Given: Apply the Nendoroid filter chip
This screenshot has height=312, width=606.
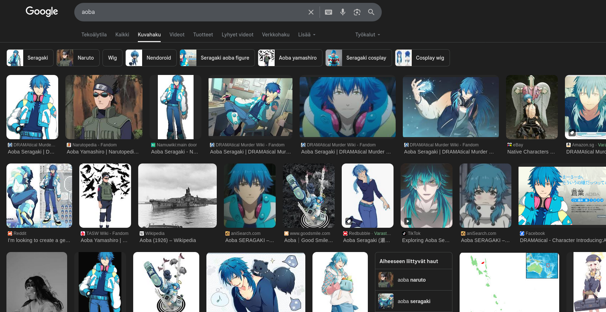Looking at the screenshot, I should coord(151,58).
